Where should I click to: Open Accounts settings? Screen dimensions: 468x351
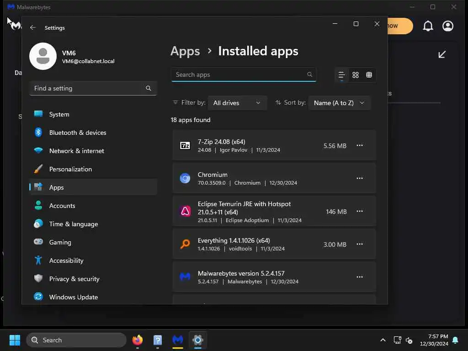pos(93,206)
